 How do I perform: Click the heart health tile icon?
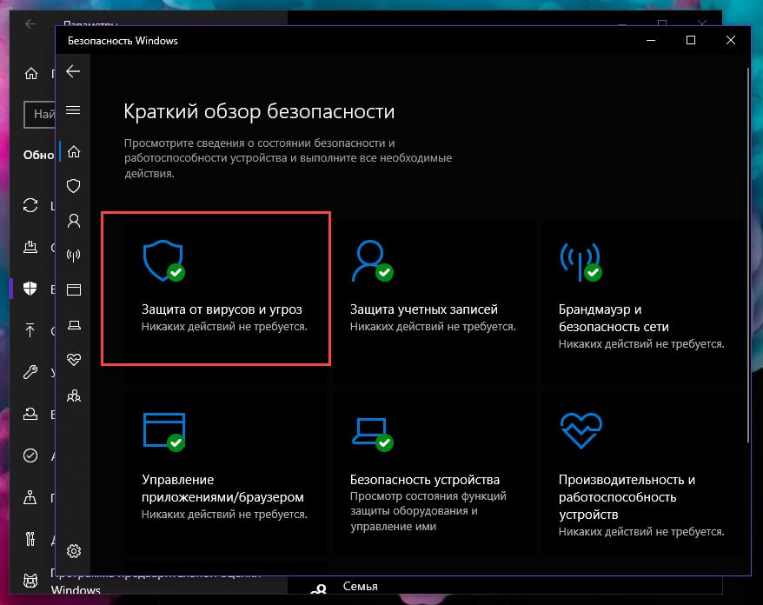(x=581, y=431)
